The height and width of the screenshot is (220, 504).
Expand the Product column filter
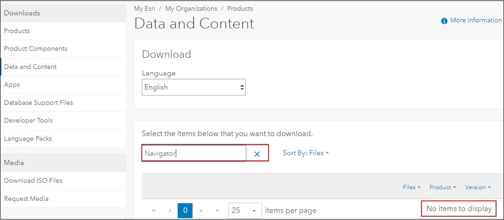442,187
